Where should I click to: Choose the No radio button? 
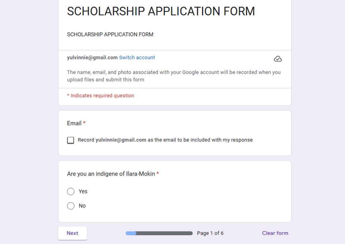(71, 206)
